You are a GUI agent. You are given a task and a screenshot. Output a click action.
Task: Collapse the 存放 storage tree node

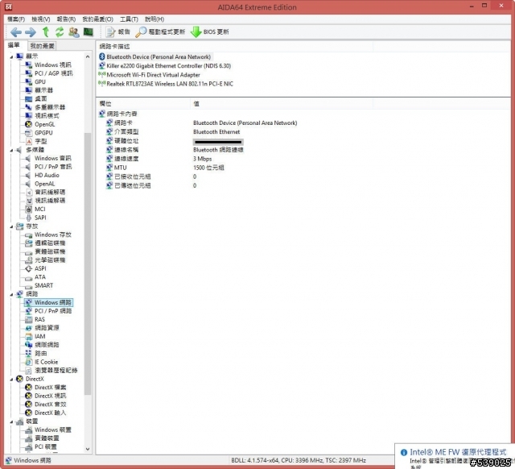11,226
